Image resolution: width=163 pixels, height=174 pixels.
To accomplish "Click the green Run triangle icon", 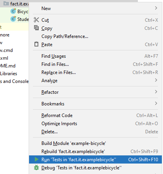I will (36, 159).
